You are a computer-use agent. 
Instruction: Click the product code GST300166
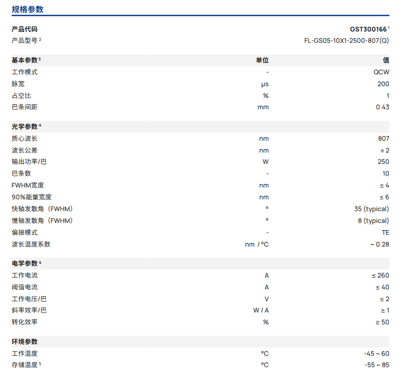[x=369, y=29]
